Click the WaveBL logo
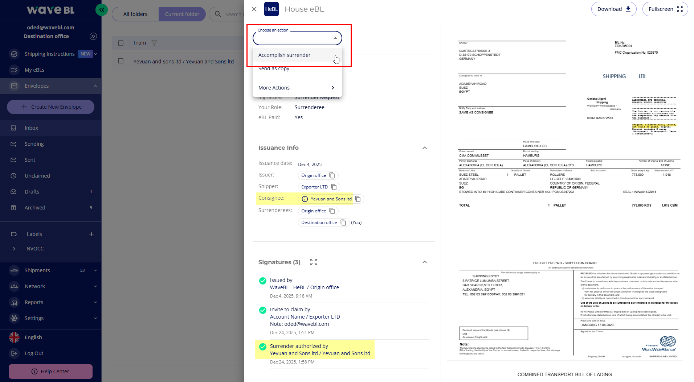Screen dimensions: 694x382 pos(50,10)
